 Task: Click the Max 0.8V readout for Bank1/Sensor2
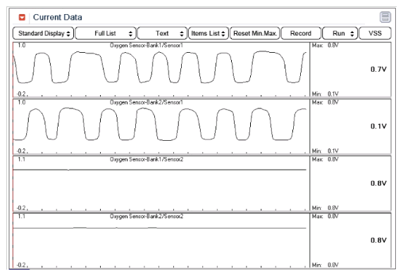point(325,159)
